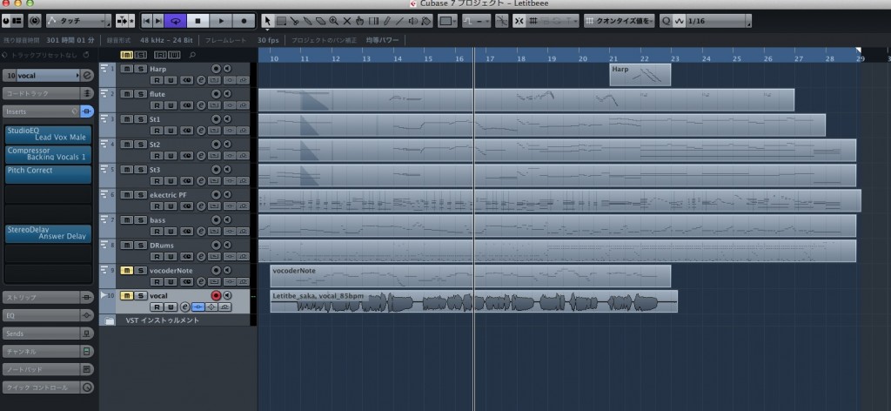The width and height of the screenshot is (891, 411).
Task: Open the Pitch Correct insert slot
Action: point(49,173)
